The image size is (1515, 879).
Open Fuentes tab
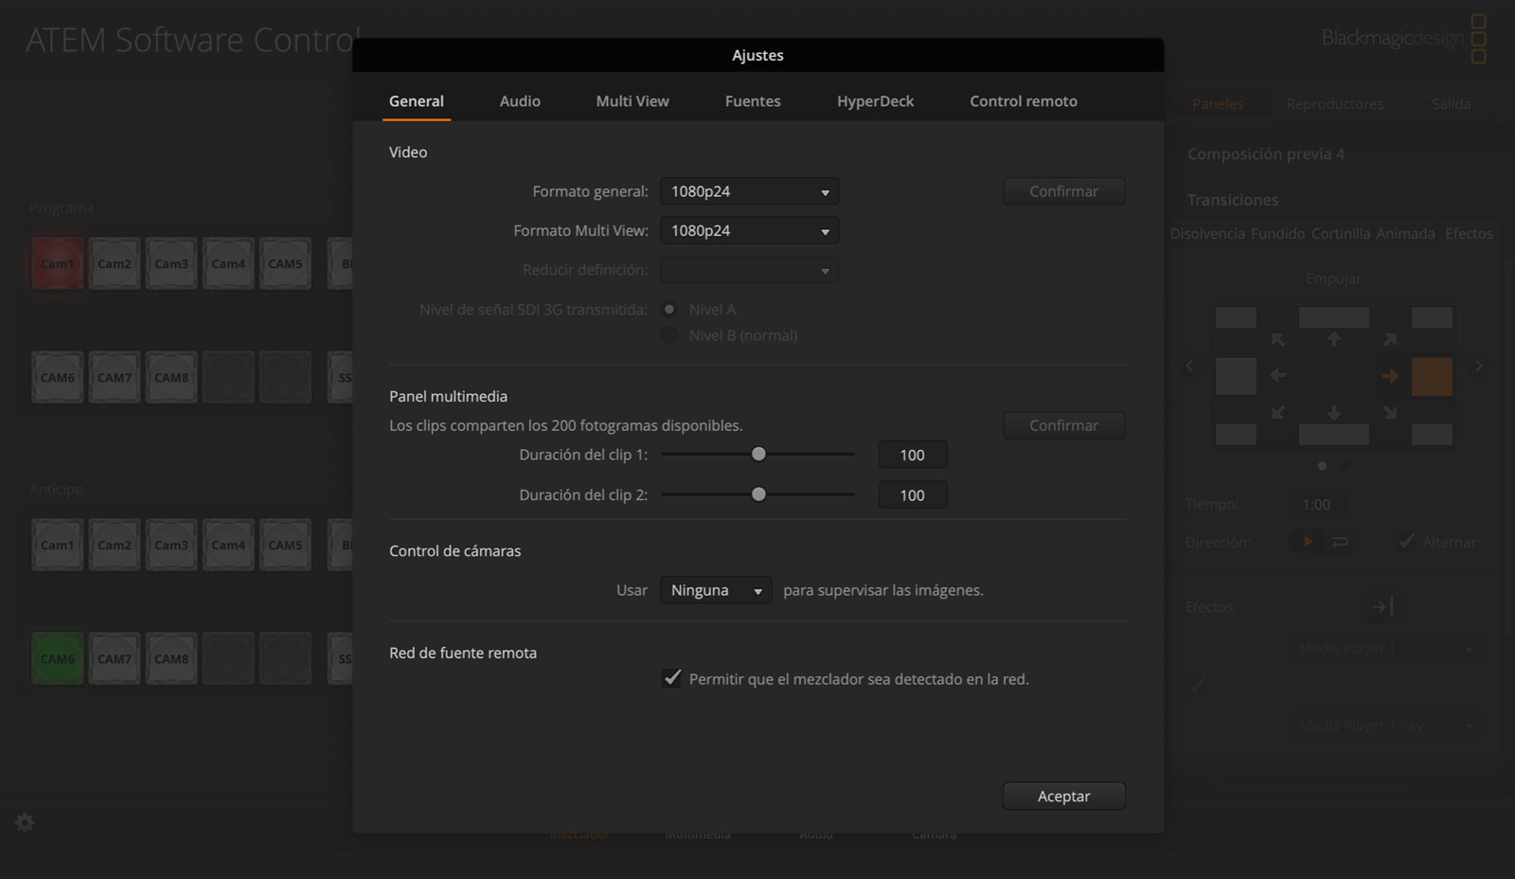753,101
